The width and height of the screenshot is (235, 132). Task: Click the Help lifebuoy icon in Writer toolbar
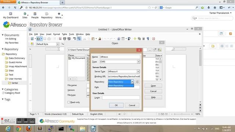153,39
